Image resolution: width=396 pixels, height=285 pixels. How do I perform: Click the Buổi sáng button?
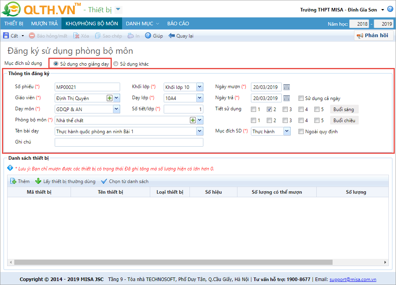pos(344,109)
